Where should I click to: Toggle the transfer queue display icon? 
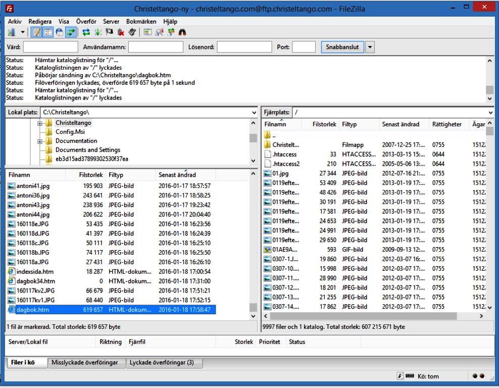71,32
